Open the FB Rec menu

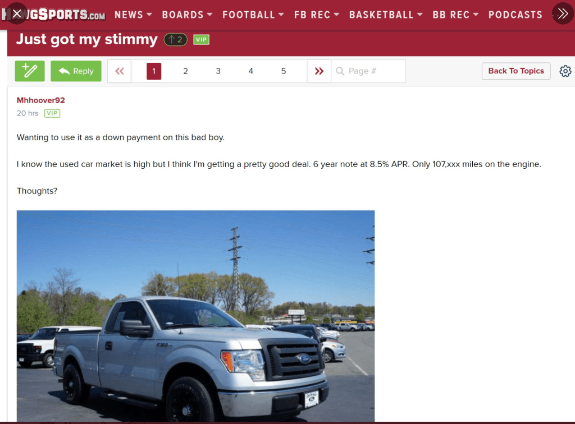[x=317, y=15]
